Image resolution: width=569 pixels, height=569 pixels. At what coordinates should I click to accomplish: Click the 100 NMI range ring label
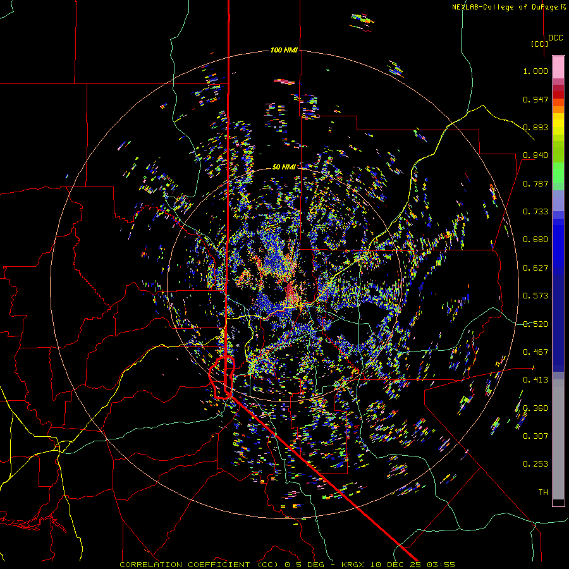pos(284,50)
